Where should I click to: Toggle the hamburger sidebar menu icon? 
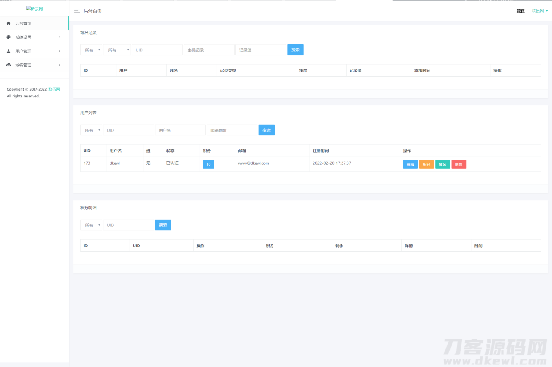(x=77, y=11)
